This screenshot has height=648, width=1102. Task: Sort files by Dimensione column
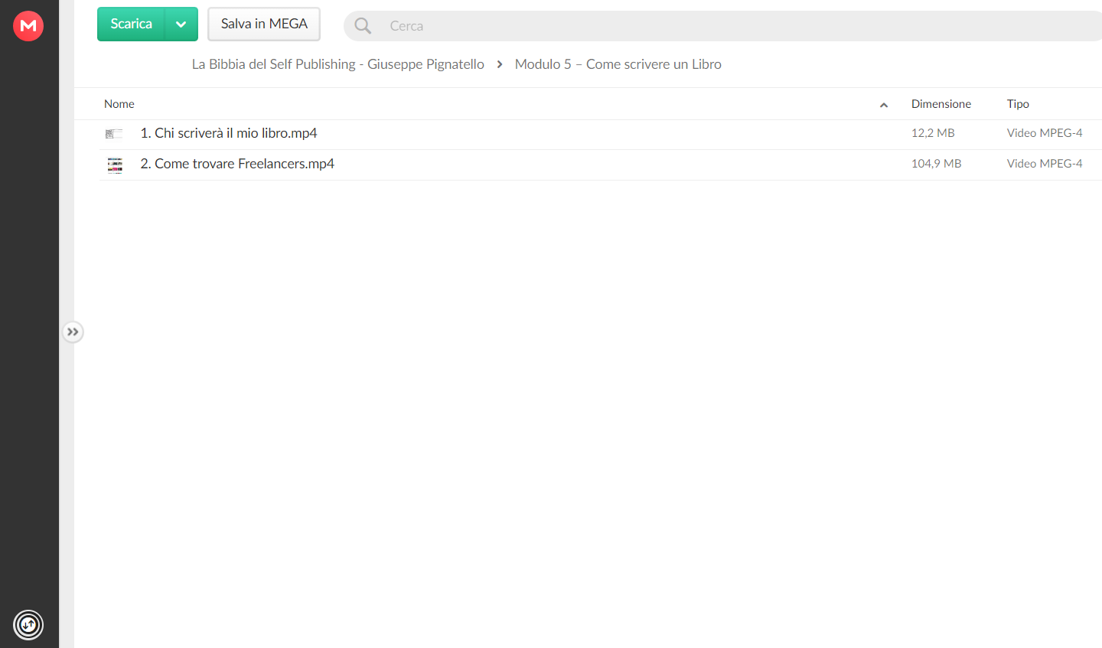pos(941,104)
